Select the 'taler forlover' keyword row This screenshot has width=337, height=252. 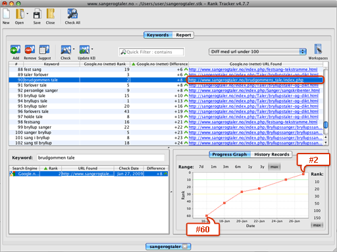click(166, 75)
